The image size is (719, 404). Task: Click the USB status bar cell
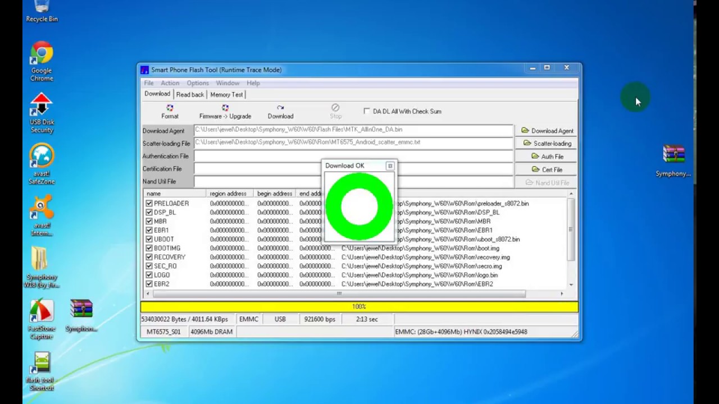(280, 319)
